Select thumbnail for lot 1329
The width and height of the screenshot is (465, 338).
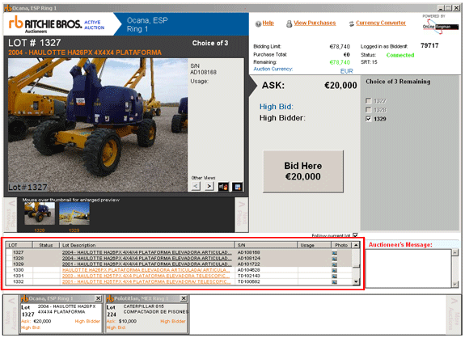click(74, 213)
